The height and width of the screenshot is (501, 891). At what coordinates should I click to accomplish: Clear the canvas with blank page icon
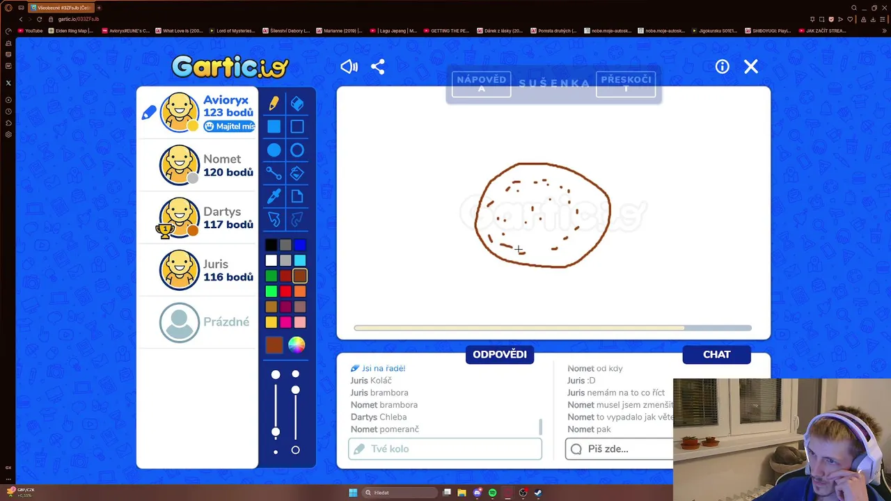[x=297, y=196]
